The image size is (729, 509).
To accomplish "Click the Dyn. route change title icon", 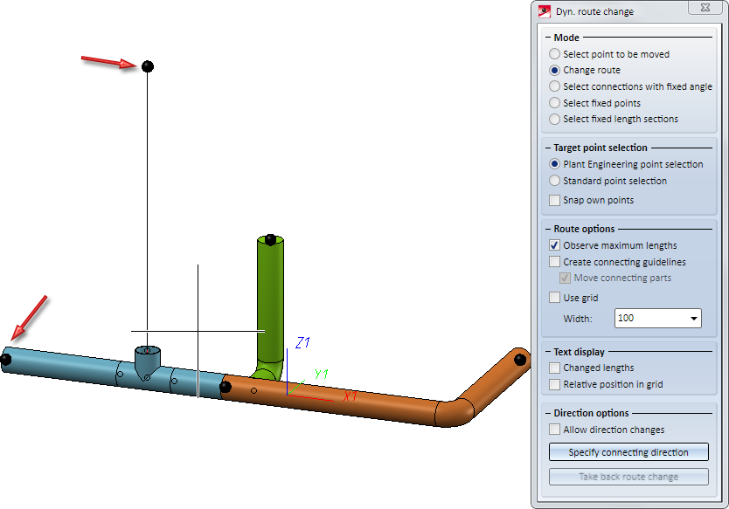I will coord(544,11).
